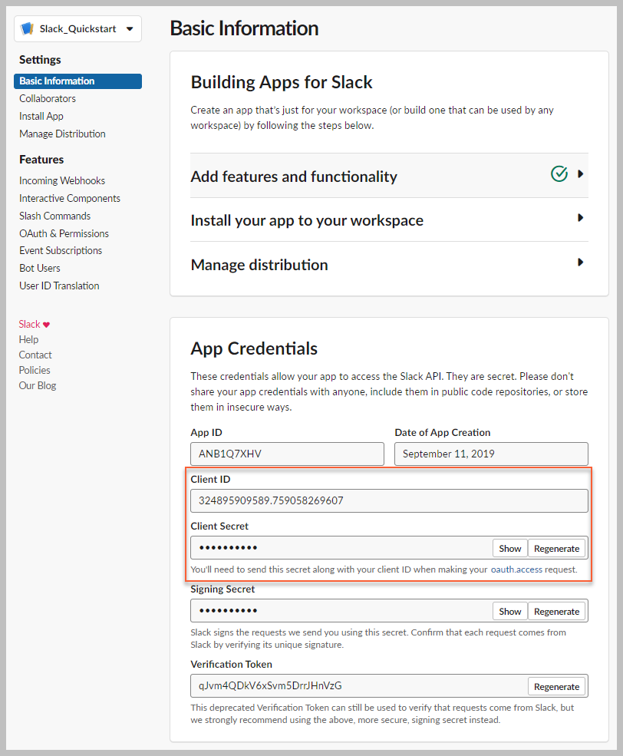Regenerate the Signing Secret
The height and width of the screenshot is (756, 623).
pyautogui.click(x=556, y=612)
